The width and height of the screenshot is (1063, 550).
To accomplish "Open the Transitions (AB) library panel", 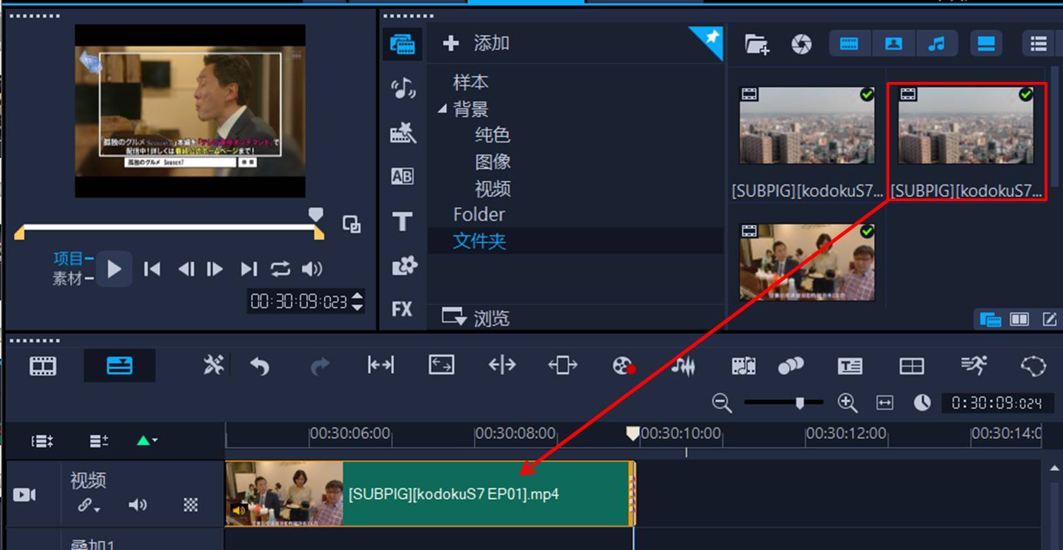I will 402,177.
